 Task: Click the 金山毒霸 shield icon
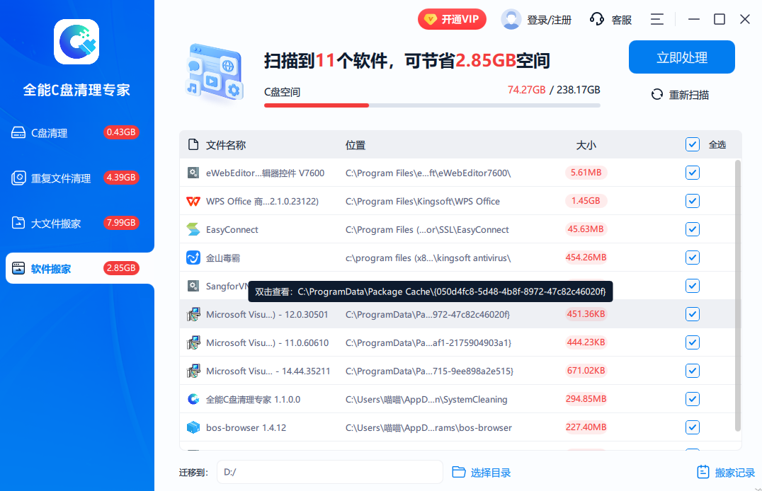[x=193, y=258]
